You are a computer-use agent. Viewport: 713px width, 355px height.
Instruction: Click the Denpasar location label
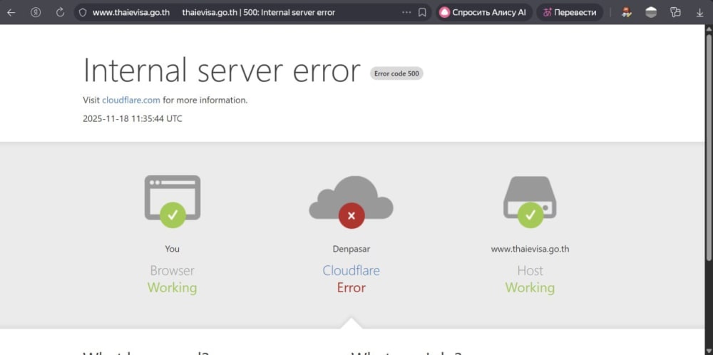tap(351, 249)
